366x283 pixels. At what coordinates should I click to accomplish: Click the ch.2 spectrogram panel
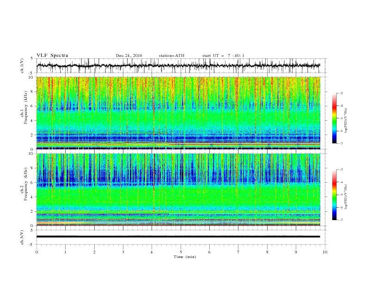tap(178, 190)
